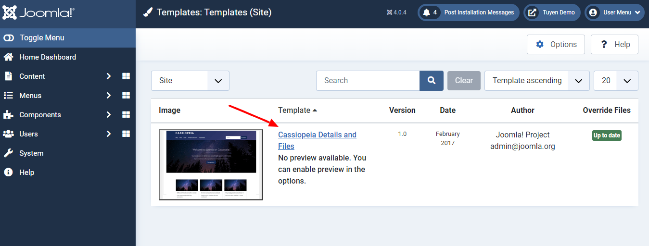Click the user avatar icon
This screenshot has height=246, width=649.
[593, 12]
